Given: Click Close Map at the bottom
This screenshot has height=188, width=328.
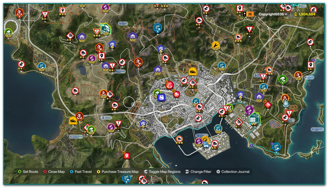Looking at the screenshot, I should 54,172.
